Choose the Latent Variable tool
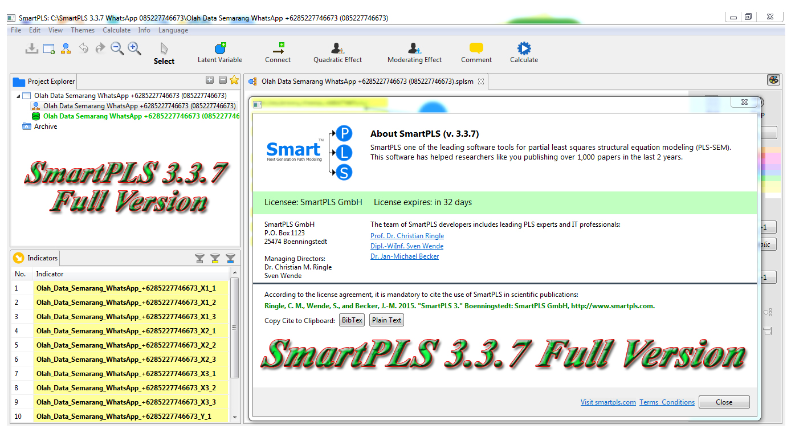787x445 pixels. (220, 53)
